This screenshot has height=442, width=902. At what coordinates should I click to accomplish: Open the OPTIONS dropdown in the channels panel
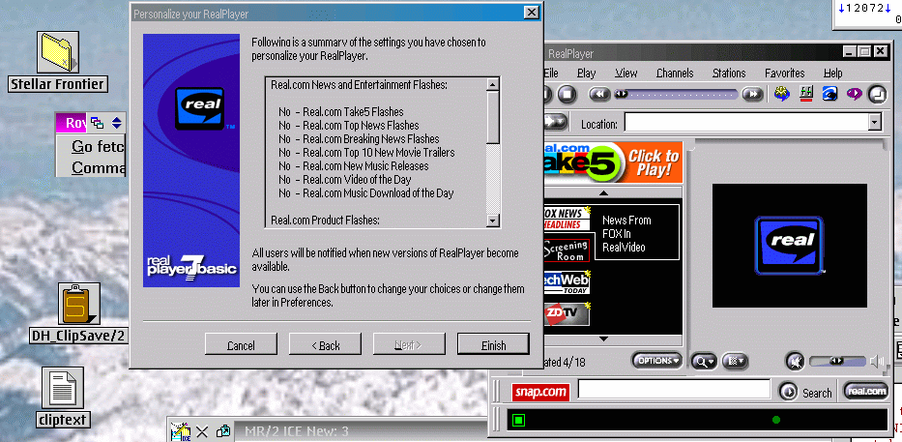657,361
